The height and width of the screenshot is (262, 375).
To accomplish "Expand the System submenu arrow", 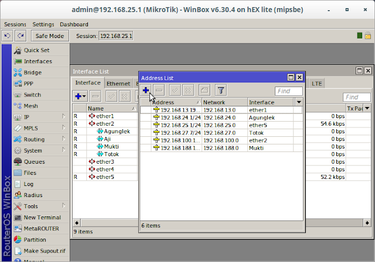I will click(x=64, y=150).
